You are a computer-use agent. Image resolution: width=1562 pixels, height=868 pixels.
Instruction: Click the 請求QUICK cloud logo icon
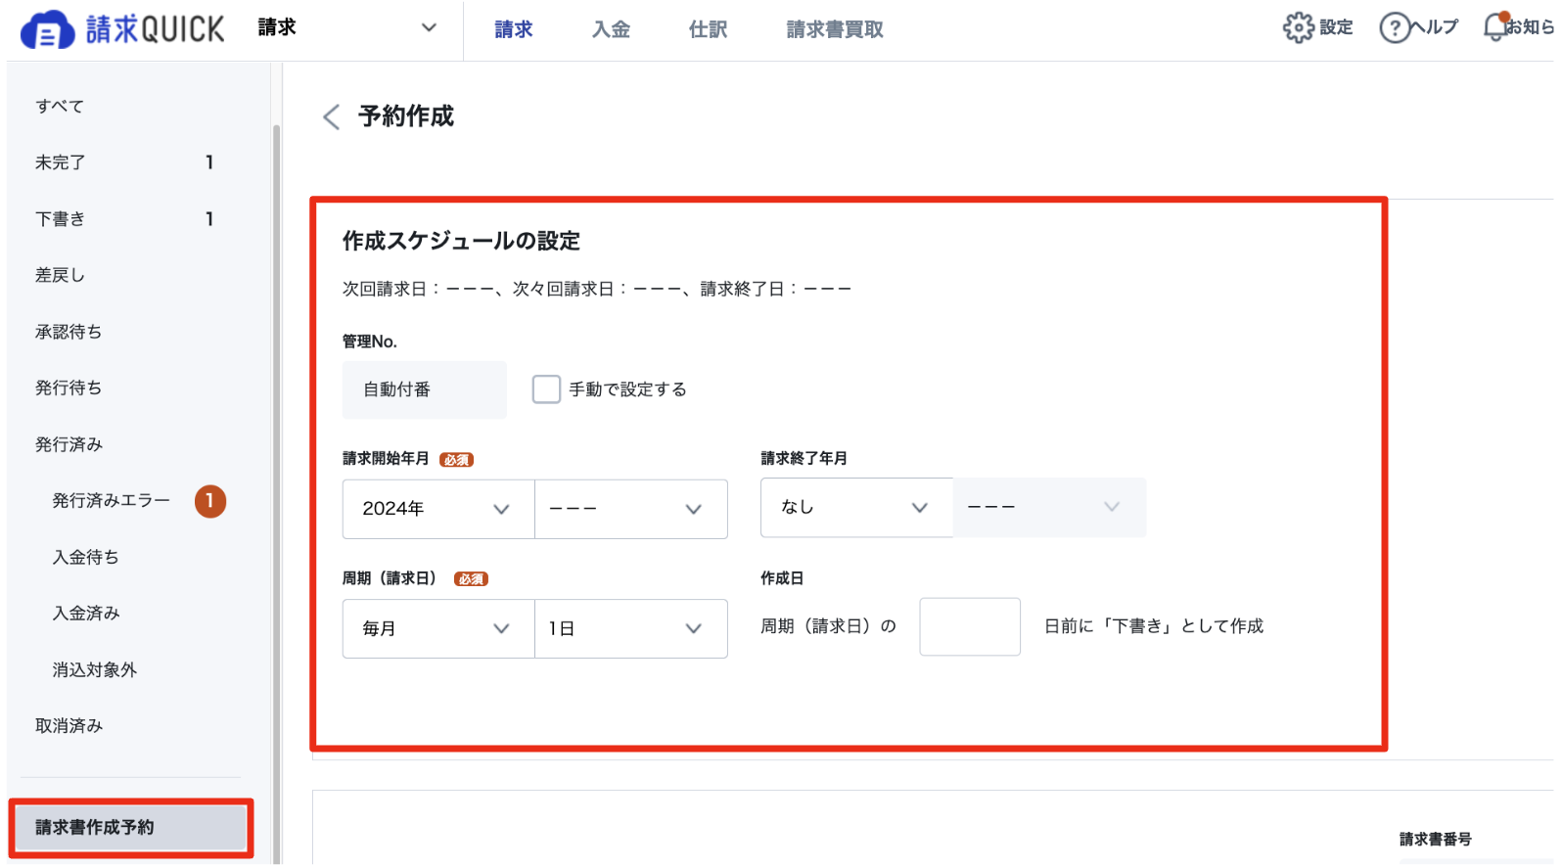click(47, 29)
